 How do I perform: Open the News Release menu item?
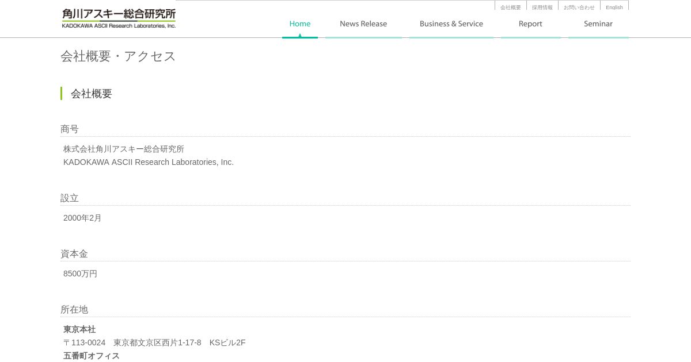(x=363, y=24)
